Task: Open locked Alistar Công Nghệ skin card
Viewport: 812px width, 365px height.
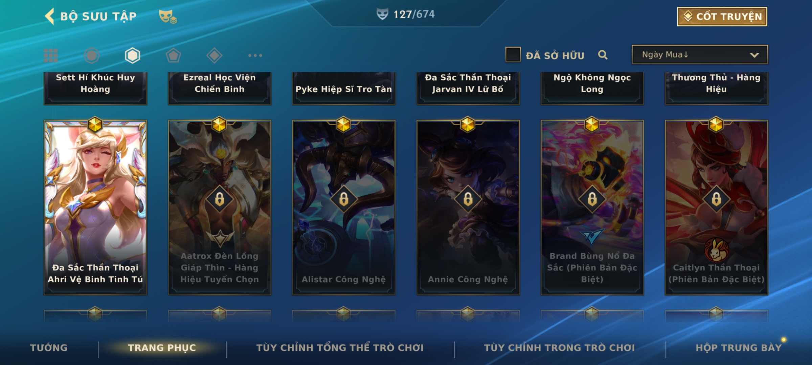Action: [344, 208]
